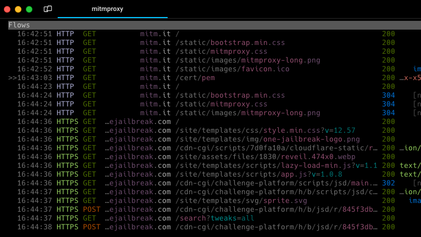Image resolution: width=421 pixels, height=237 pixels.
Task: Select the mitmproxy terminal tab
Action: (x=113, y=9)
